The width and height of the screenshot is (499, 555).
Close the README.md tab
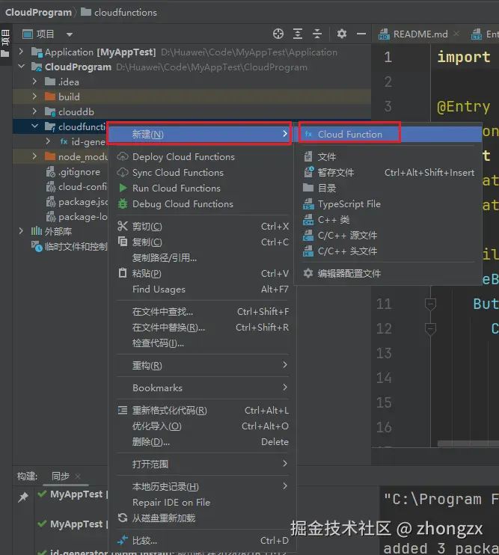click(x=456, y=33)
